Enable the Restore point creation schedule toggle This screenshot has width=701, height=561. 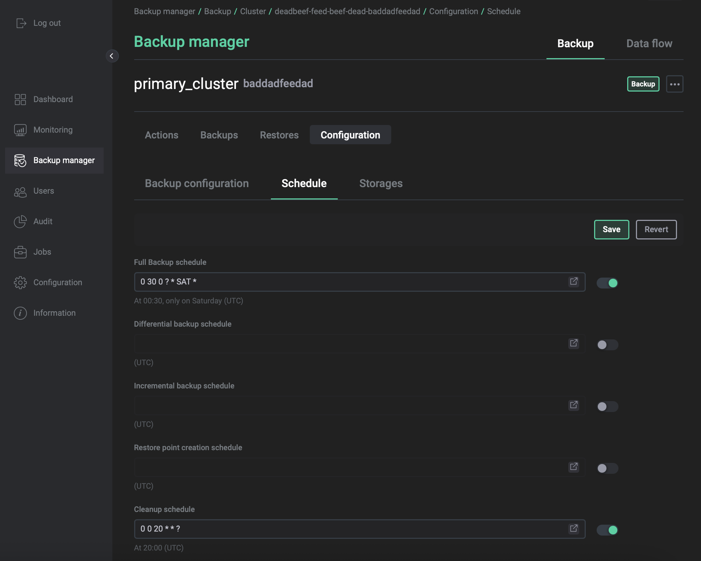click(607, 468)
